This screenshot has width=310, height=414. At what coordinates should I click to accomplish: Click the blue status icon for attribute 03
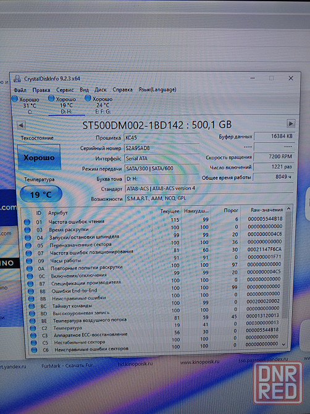pyautogui.click(x=27, y=230)
